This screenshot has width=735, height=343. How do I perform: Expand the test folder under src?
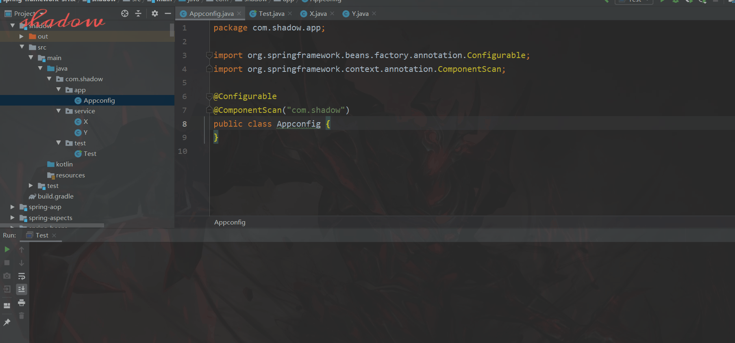pos(31,186)
